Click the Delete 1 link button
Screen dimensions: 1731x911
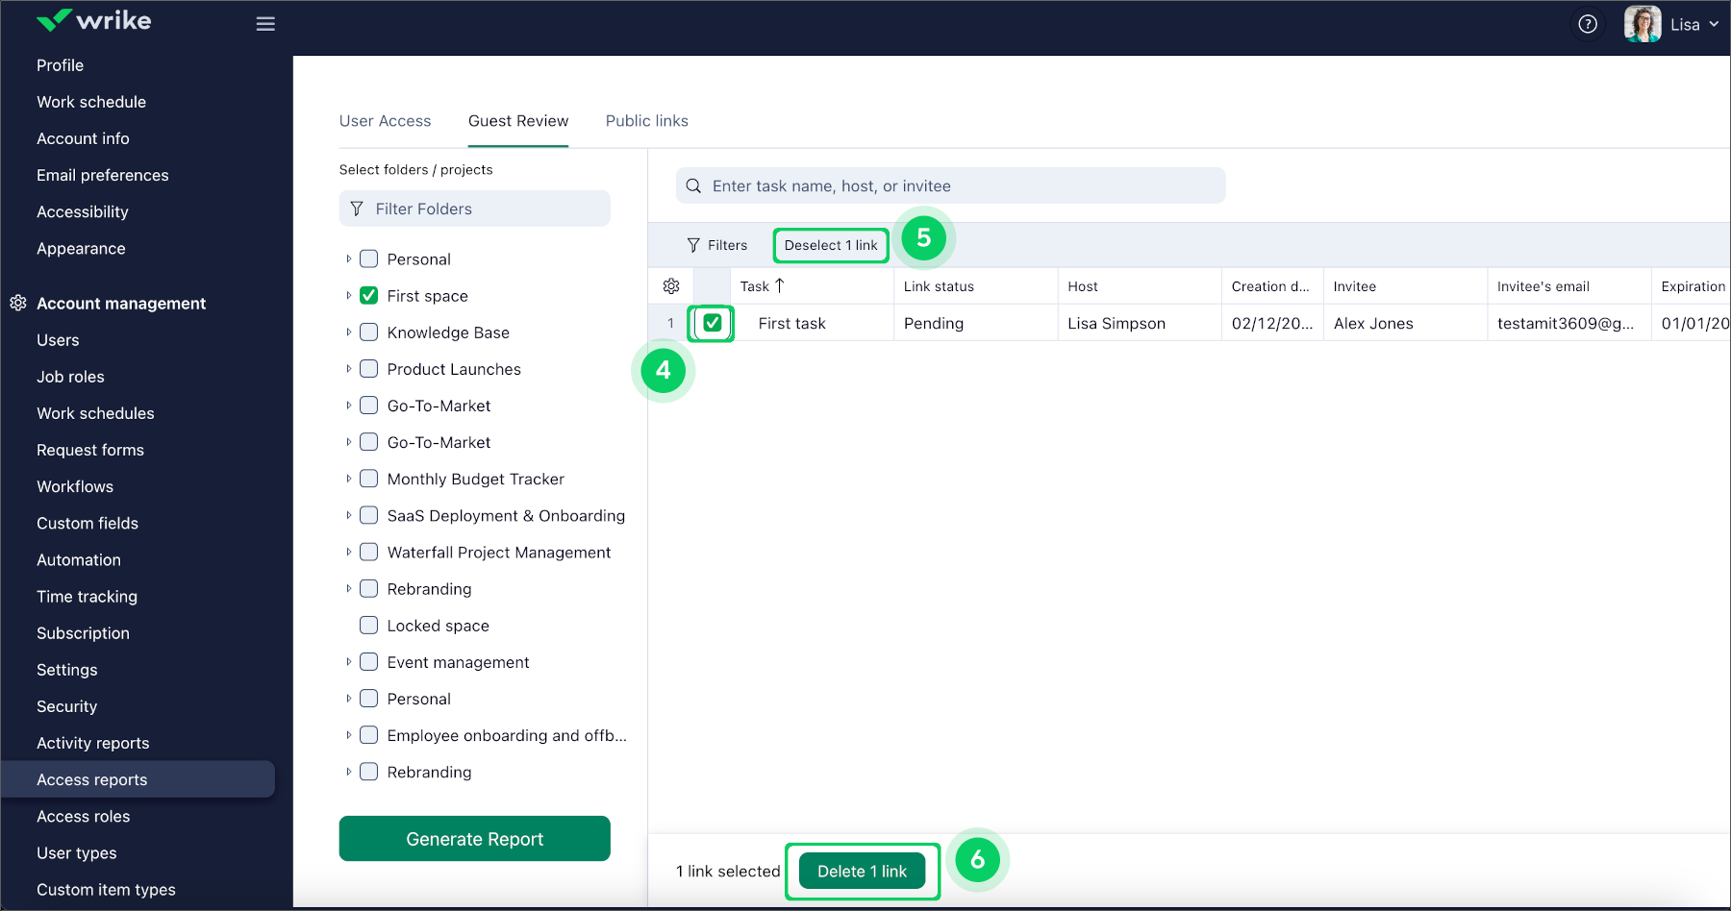point(862,872)
